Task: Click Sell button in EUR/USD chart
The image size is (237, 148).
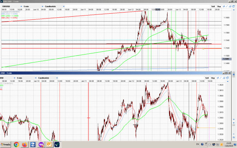Action: click(x=213, y=6)
